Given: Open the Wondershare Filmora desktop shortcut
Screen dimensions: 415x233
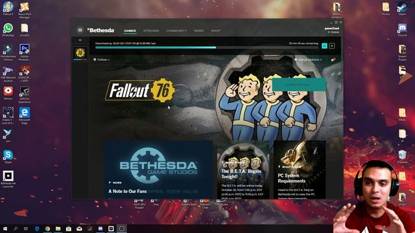Looking at the screenshot, I should coord(8,52).
